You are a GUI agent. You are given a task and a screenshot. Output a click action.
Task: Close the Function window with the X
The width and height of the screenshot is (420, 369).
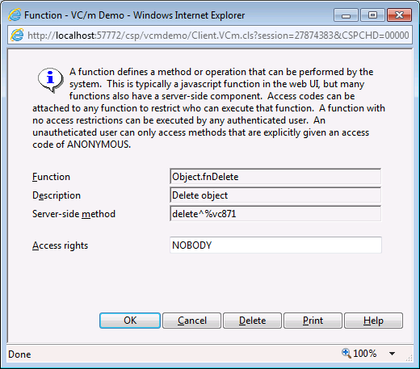tap(399, 15)
